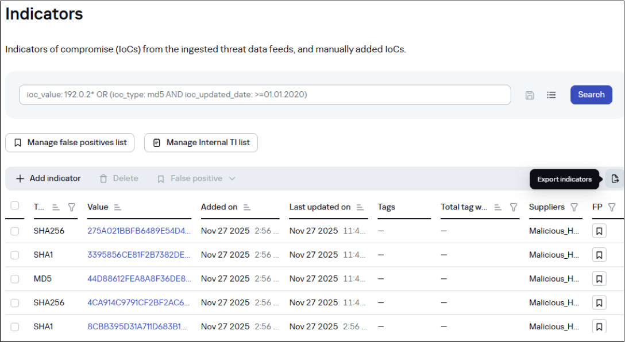This screenshot has width=625, height=342.
Task: Mark 8CBB395D31A711D683B1 row as false positive
Action: 599,327
